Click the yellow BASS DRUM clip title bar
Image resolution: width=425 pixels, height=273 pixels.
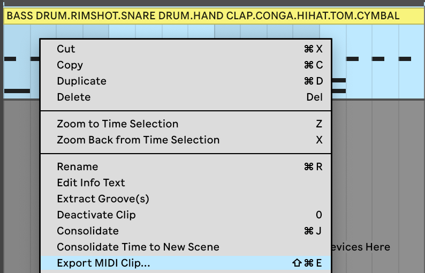(x=203, y=16)
